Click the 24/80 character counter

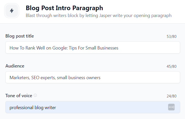click(x=171, y=96)
